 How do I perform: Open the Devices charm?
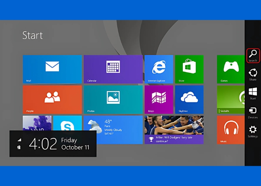(253, 112)
